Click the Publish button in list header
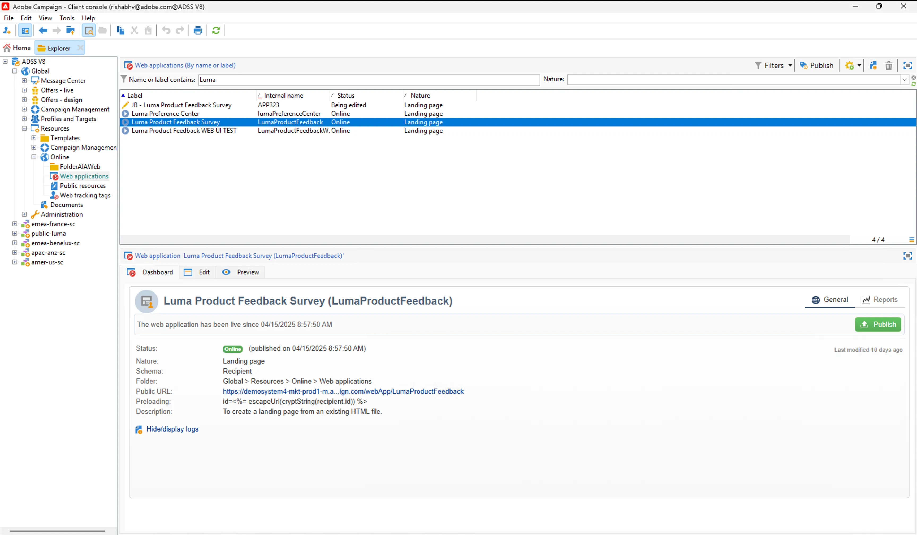 click(x=816, y=66)
